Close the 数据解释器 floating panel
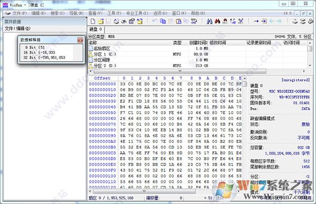 point(80,40)
